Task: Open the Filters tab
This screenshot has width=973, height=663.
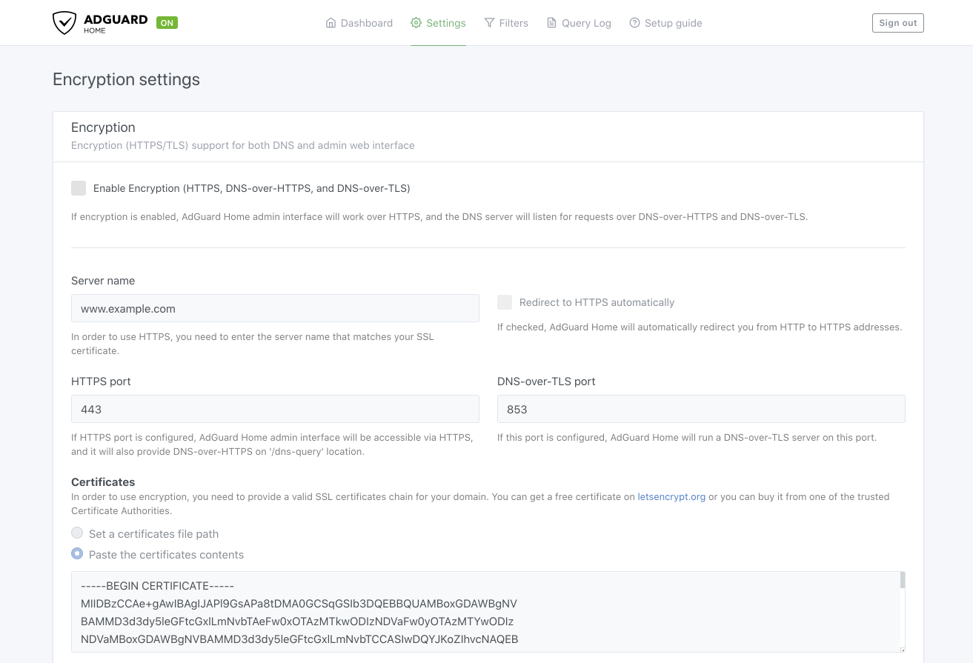Action: 506,23
